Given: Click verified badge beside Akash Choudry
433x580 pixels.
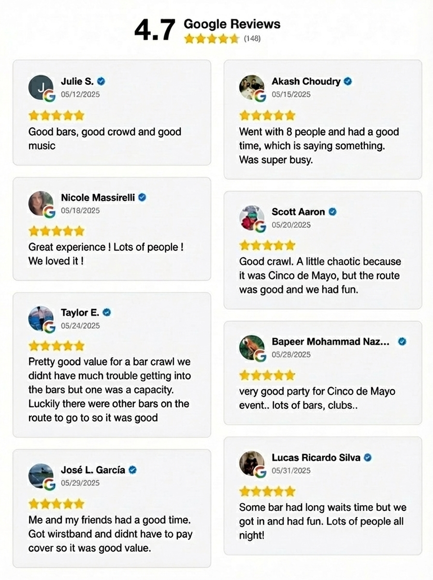Looking at the screenshot, I should [x=348, y=81].
